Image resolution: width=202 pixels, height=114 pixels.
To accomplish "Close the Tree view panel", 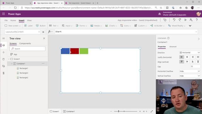I will (44, 38).
